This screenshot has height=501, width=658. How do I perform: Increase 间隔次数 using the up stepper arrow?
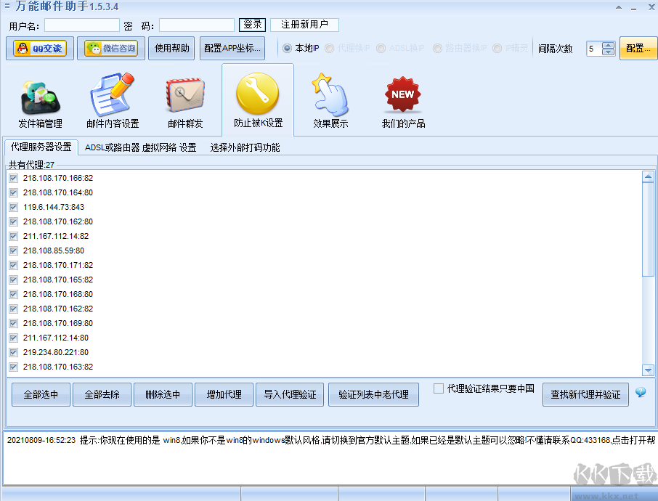(607, 44)
